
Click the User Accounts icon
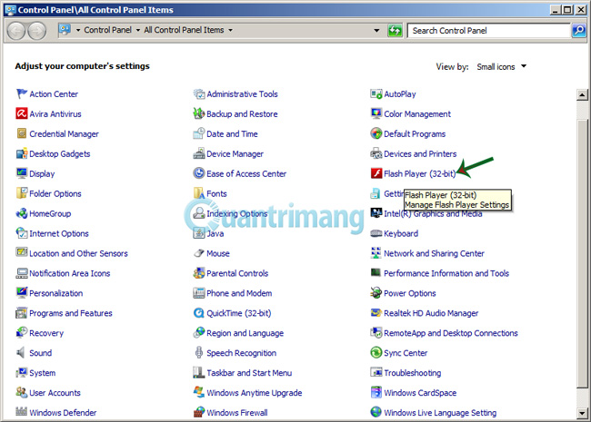click(22, 393)
